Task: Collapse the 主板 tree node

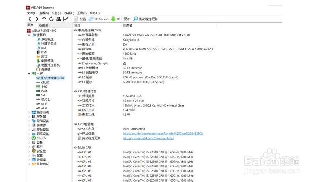Action: (29, 74)
